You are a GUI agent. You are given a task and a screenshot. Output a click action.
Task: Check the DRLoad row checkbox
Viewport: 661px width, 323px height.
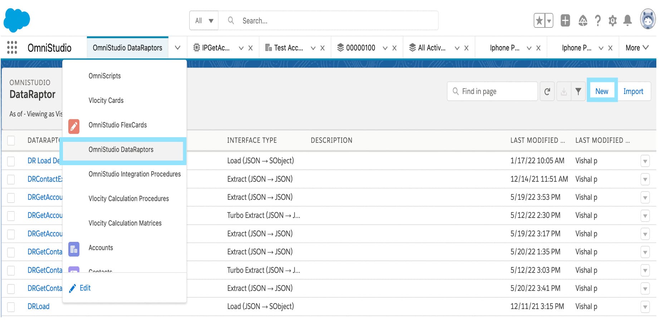pos(11,307)
